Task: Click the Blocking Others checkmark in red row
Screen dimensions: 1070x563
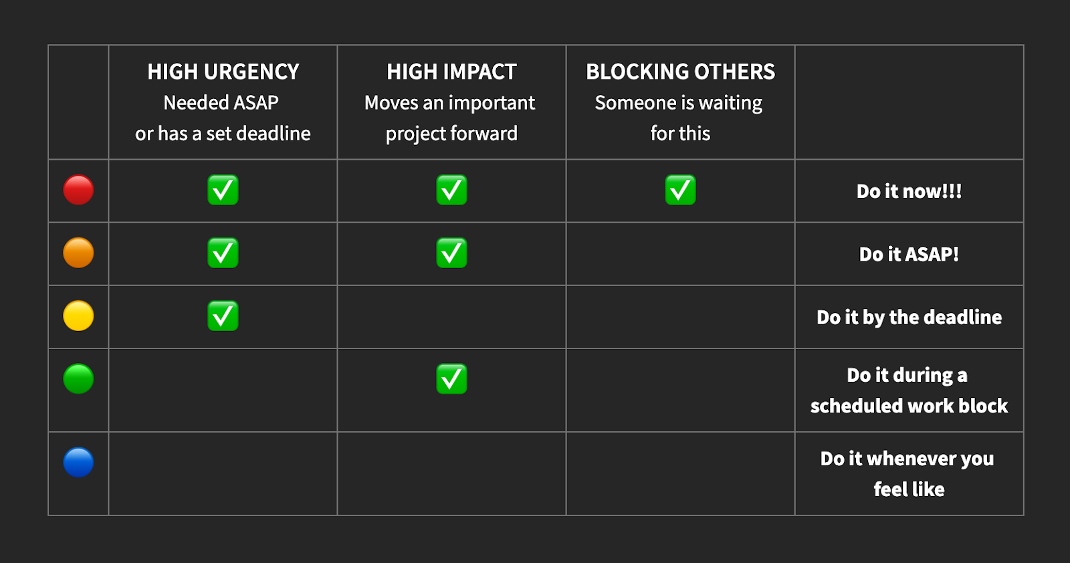Action: (680, 190)
